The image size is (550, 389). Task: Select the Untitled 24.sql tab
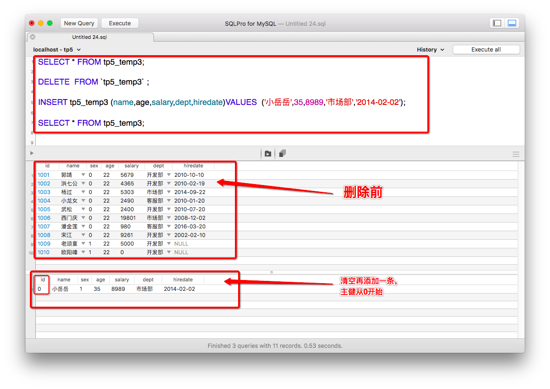click(x=90, y=37)
